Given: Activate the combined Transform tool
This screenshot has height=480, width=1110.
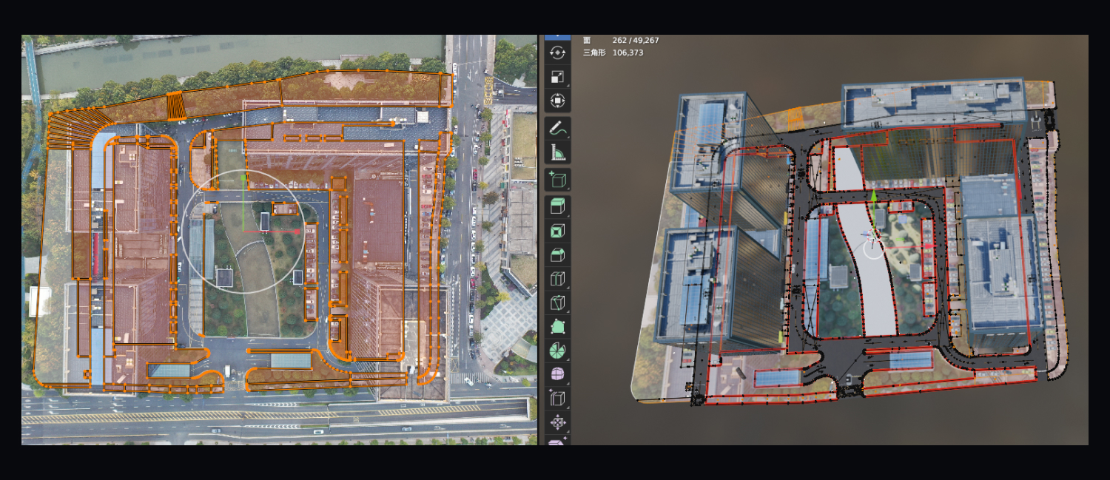Looking at the screenshot, I should (x=557, y=101).
